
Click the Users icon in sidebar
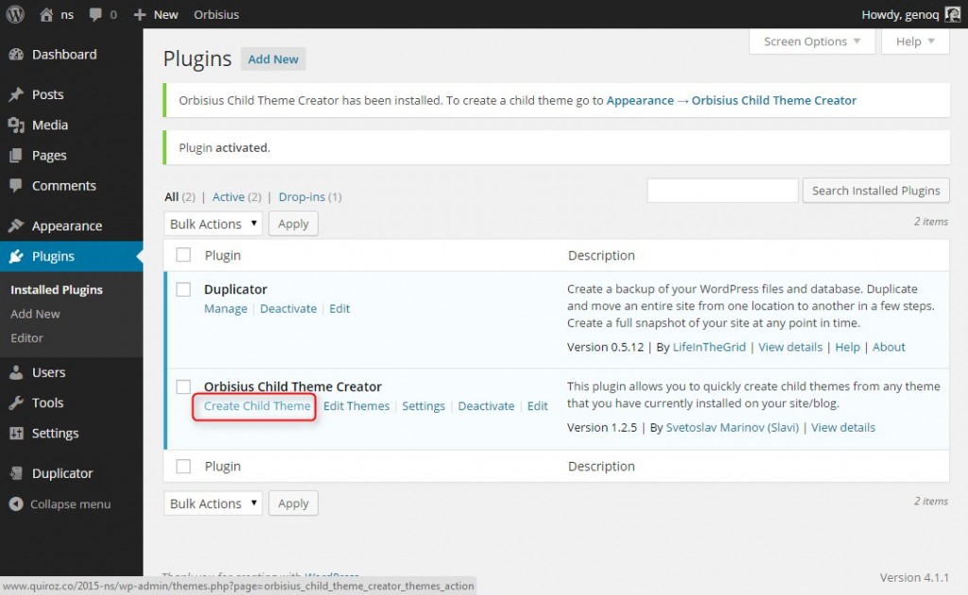point(16,372)
